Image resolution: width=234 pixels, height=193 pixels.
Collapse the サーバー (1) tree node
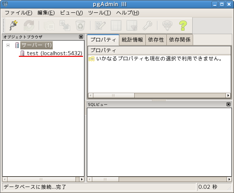point(8,45)
